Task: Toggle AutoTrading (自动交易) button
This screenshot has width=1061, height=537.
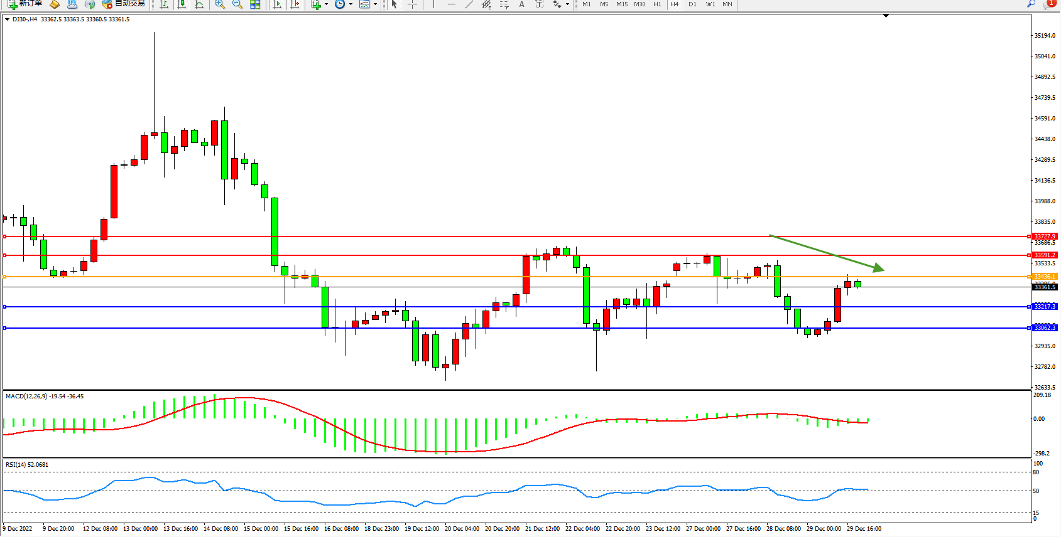Action: click(x=124, y=4)
